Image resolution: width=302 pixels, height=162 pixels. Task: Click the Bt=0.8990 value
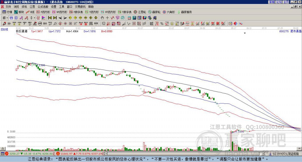tap(107, 31)
